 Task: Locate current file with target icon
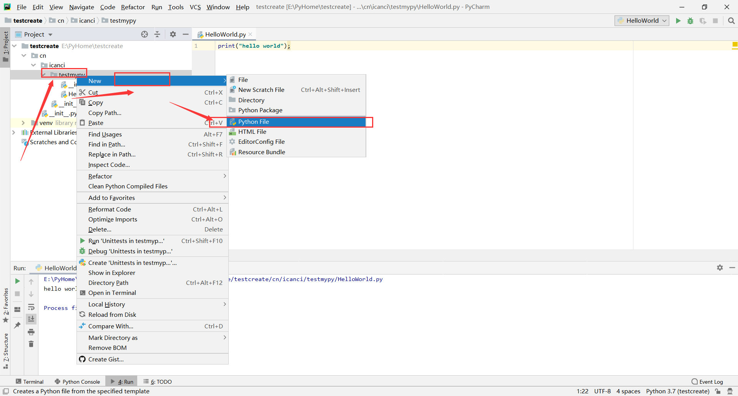point(145,34)
